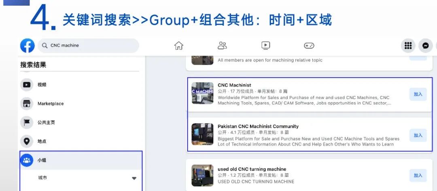437x191 pixels.
Task: Select the 地点 filter label
Action: click(42, 141)
